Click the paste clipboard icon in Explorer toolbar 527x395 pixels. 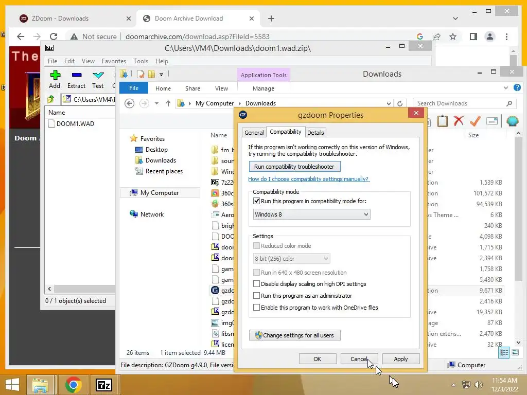tap(442, 121)
